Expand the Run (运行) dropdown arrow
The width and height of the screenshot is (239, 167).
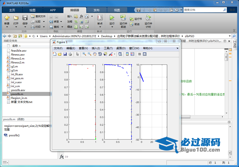tap(112, 27)
